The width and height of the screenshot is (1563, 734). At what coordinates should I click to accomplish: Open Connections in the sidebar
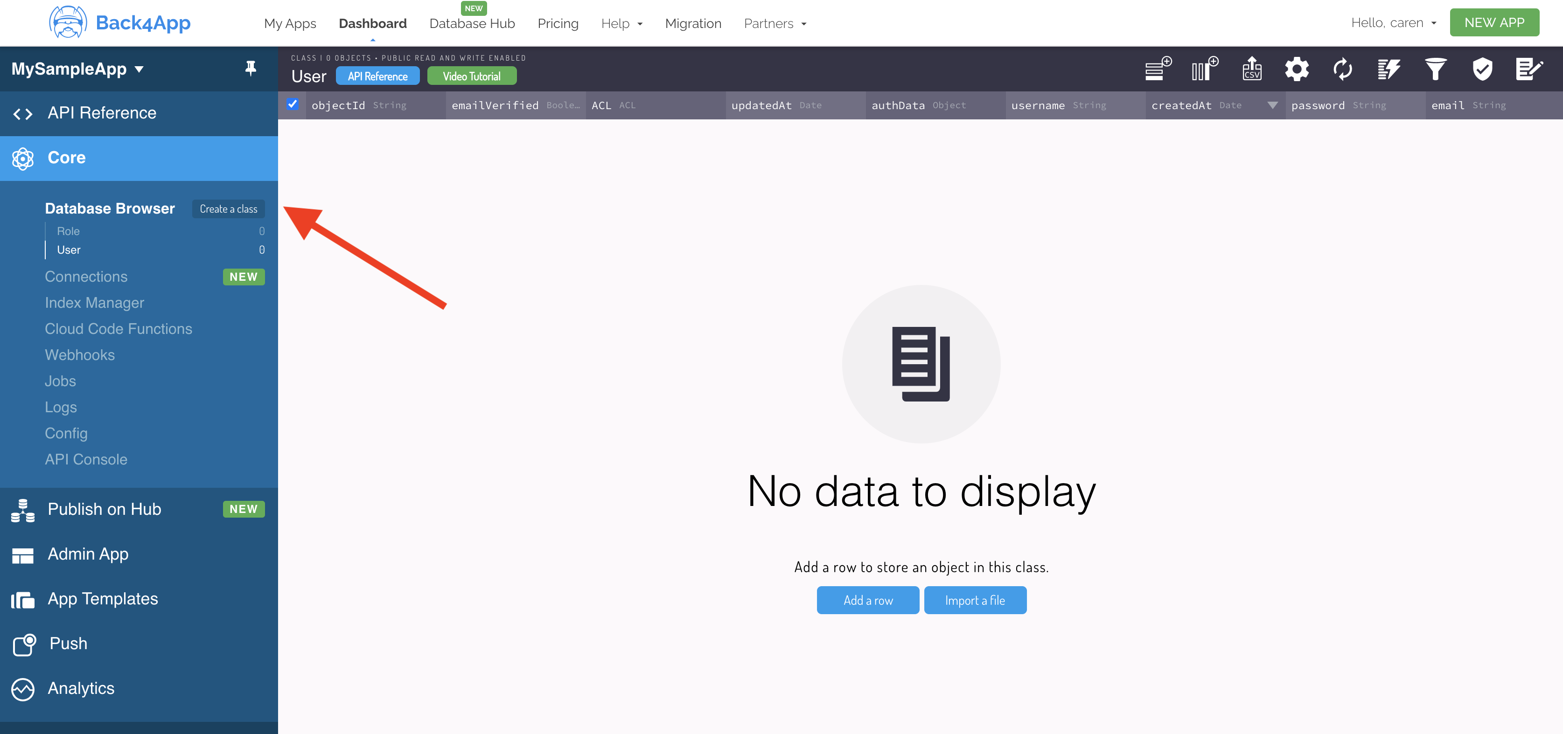point(86,277)
